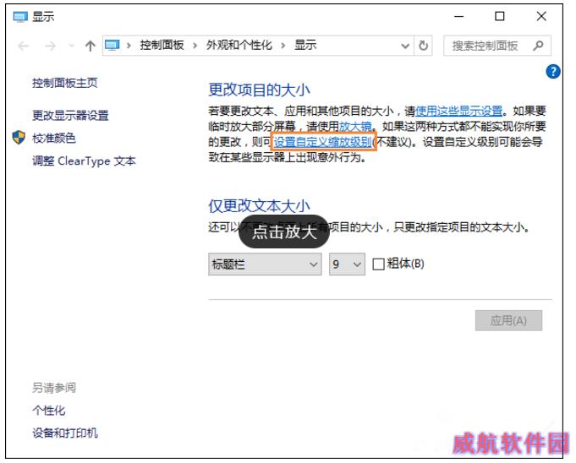Click the Display window title icon
The image size is (576, 463).
20,17
